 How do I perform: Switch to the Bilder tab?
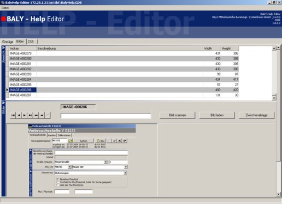pos(20,41)
